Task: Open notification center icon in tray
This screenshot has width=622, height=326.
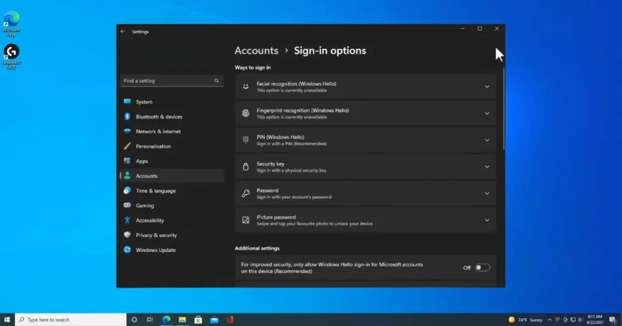Action: [x=613, y=320]
